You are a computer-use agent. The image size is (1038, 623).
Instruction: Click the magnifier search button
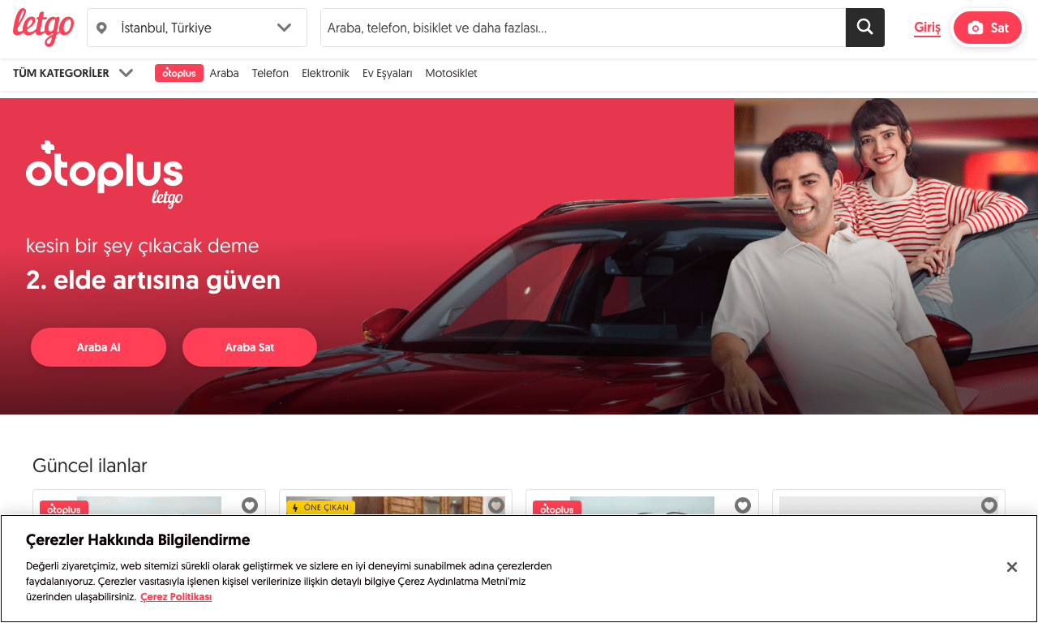click(x=865, y=28)
